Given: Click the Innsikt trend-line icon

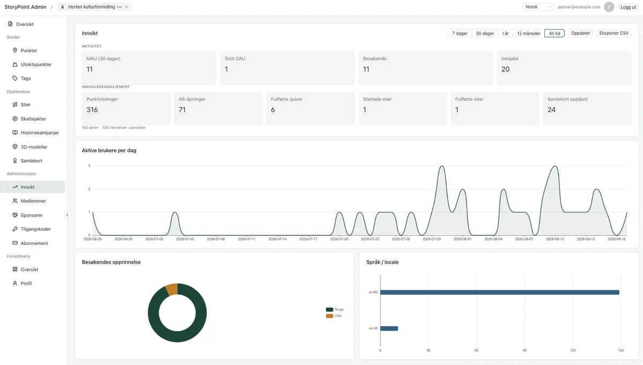Looking at the screenshot, I should (x=15, y=187).
